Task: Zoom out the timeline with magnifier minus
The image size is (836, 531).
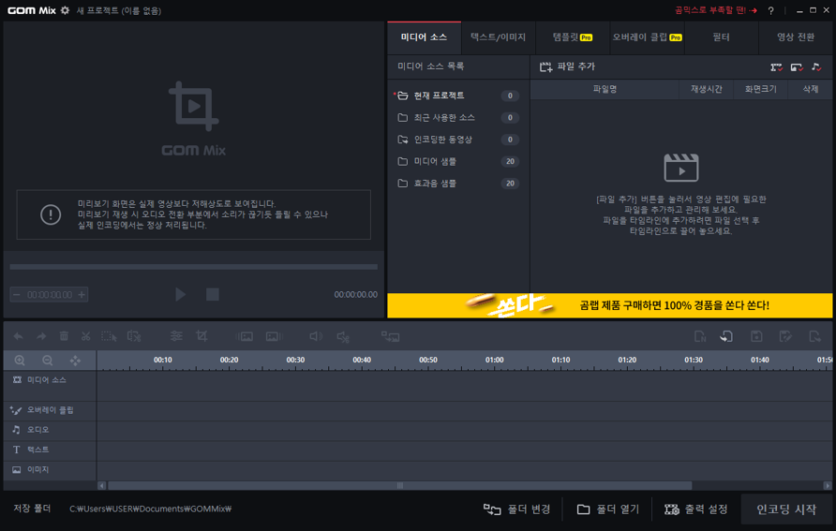Action: pyautogui.click(x=48, y=361)
